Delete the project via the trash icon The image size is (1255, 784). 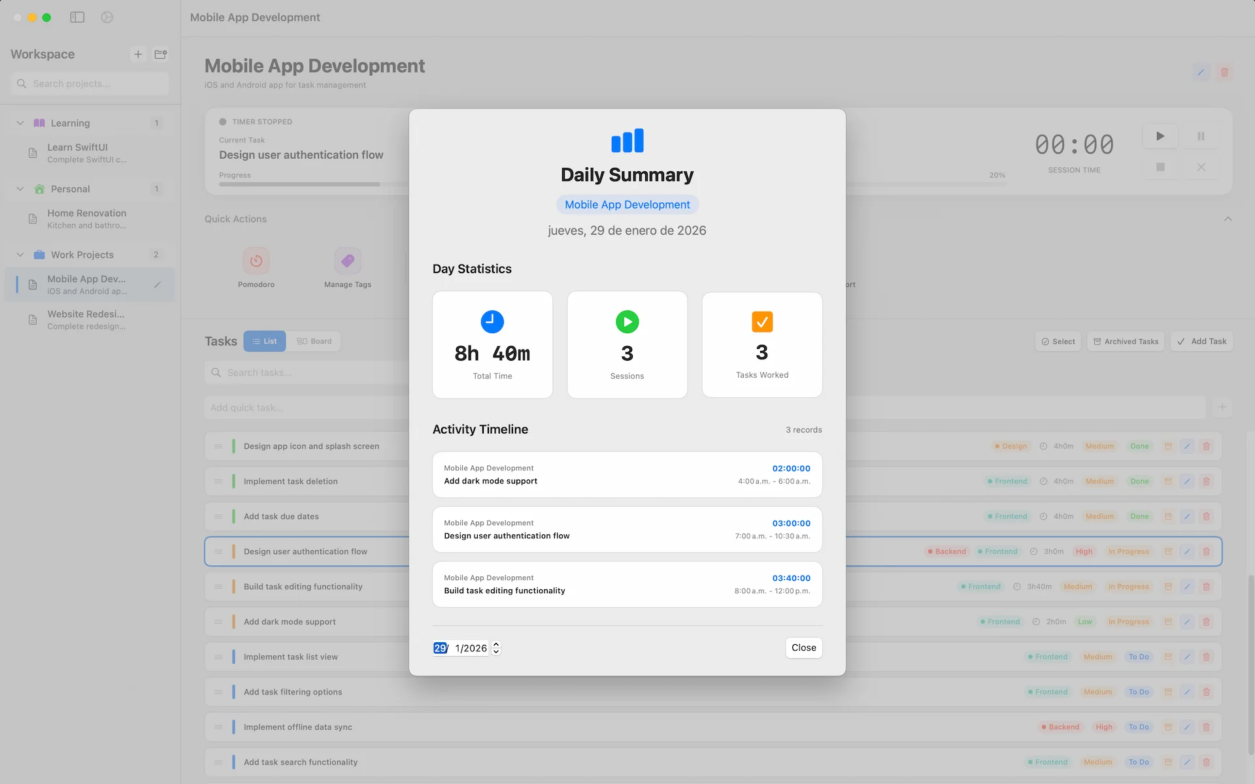(x=1225, y=73)
